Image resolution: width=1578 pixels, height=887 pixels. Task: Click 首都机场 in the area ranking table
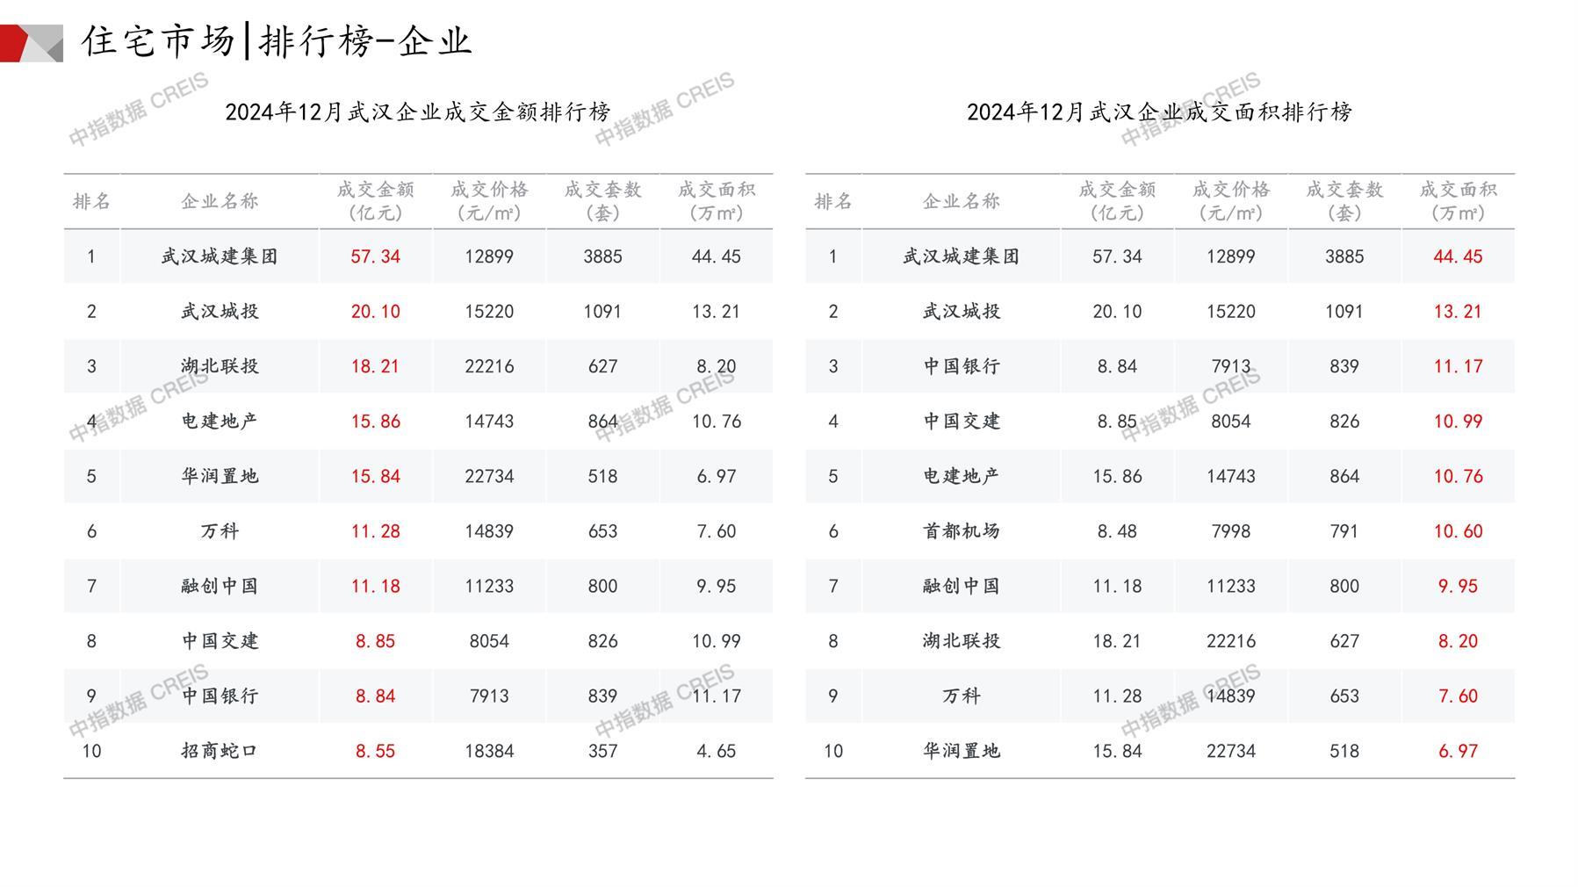961,531
